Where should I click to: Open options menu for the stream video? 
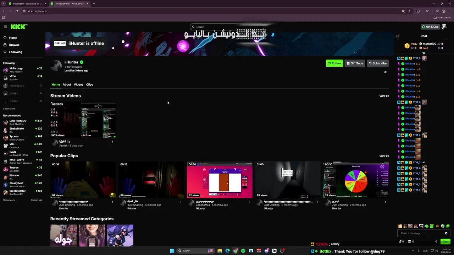112,142
